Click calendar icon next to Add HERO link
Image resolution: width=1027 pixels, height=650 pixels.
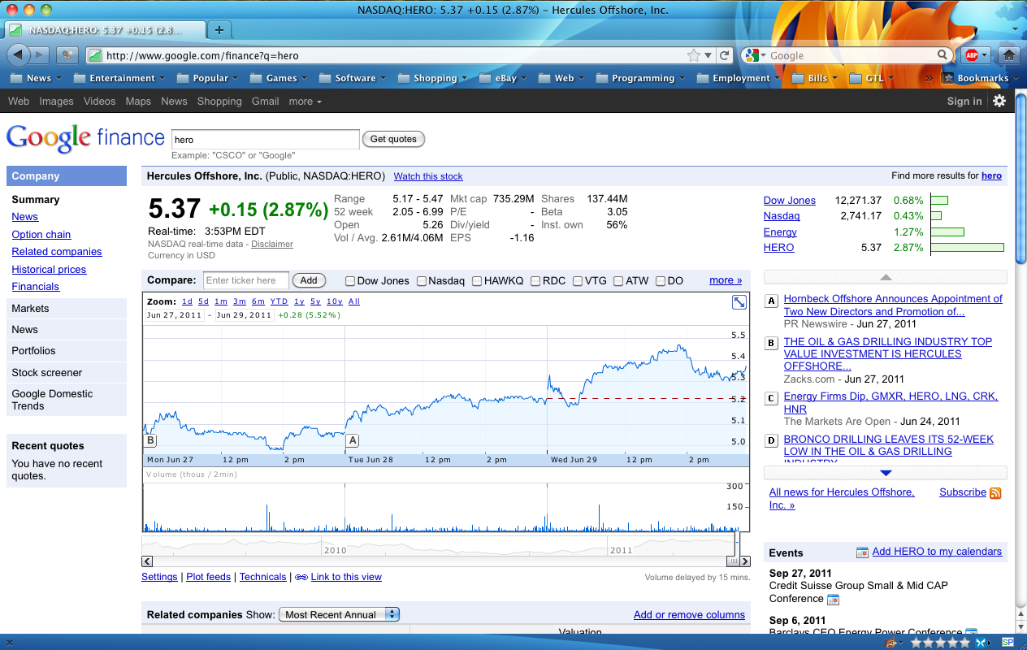point(862,552)
